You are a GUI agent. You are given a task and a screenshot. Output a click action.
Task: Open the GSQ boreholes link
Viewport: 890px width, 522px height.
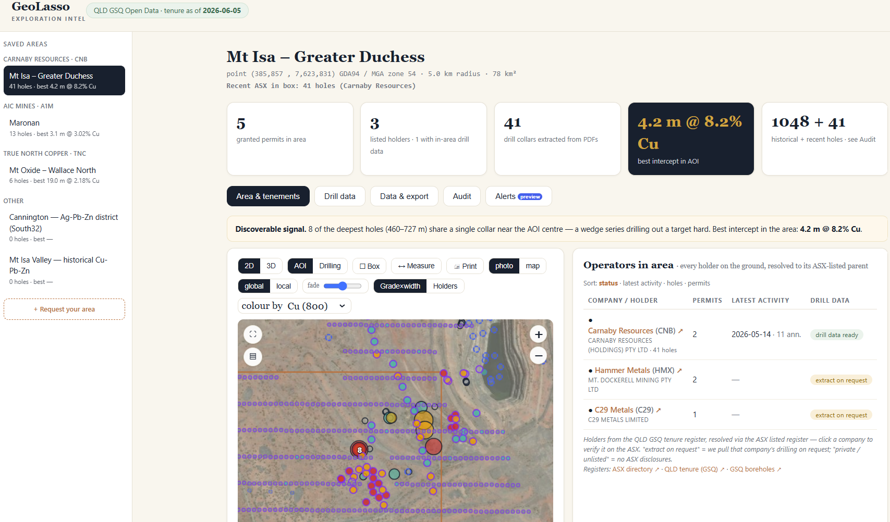pos(755,469)
